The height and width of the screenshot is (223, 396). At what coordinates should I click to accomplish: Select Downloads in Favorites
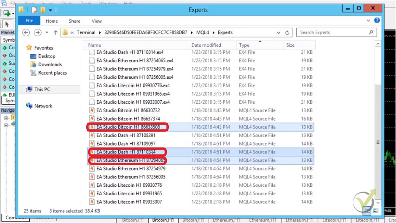click(50, 64)
